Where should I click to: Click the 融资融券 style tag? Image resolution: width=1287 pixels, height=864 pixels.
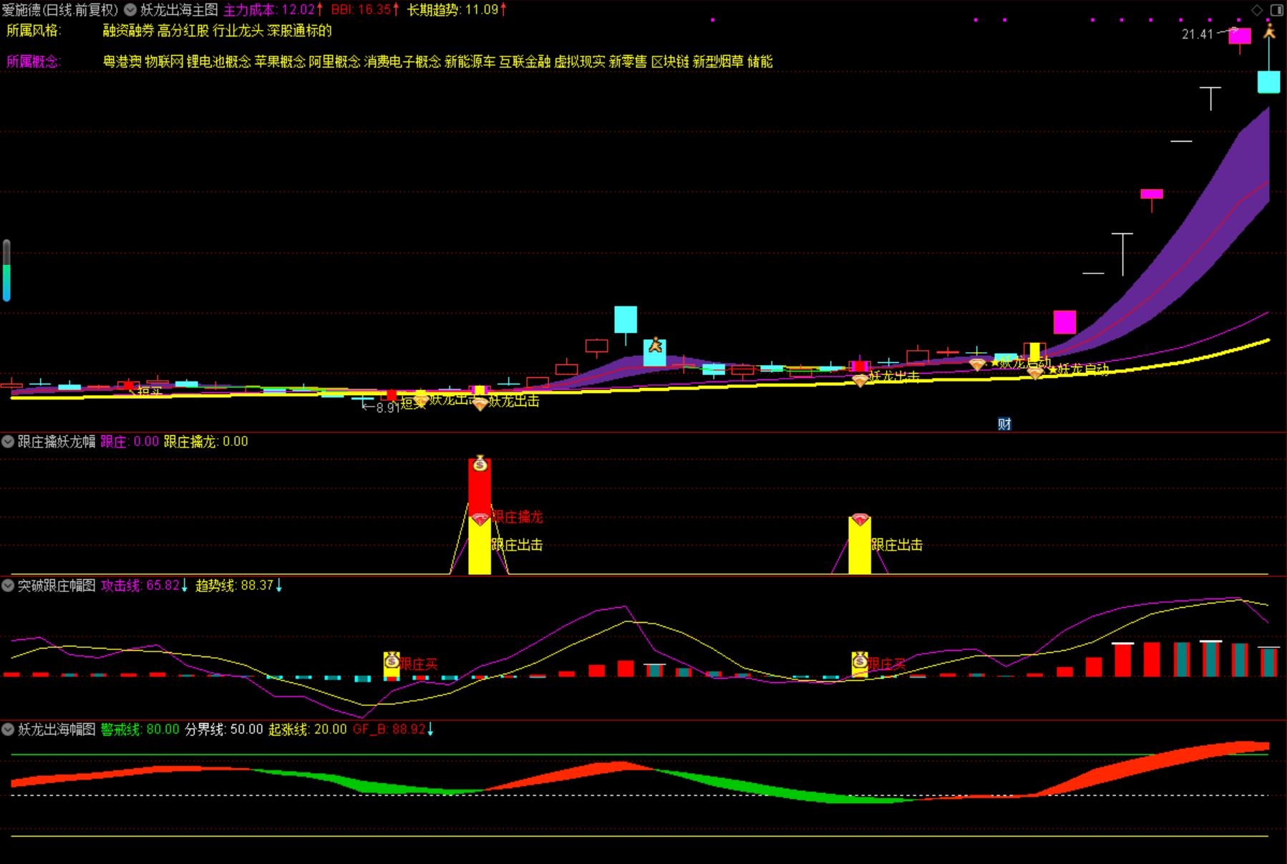tap(128, 31)
